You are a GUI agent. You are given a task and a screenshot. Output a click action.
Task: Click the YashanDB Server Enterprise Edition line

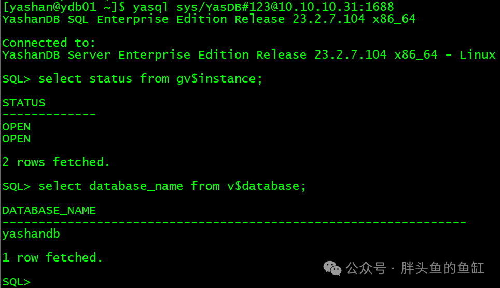coord(249,55)
